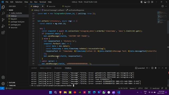Open the Accounts menu icon
Image resolution: width=169 pixels, height=95 pixels.
point(3,77)
